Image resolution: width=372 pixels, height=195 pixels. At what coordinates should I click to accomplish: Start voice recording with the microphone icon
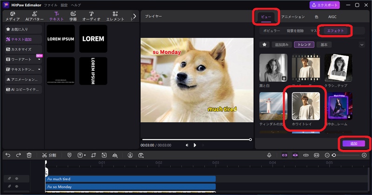pos(269,155)
